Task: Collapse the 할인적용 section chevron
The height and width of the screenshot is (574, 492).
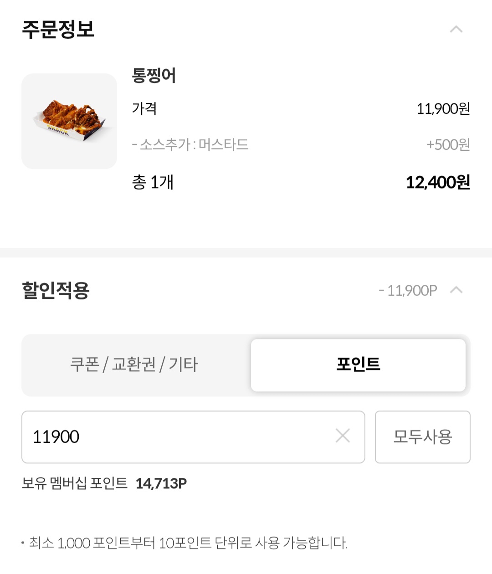Action: coord(456,290)
